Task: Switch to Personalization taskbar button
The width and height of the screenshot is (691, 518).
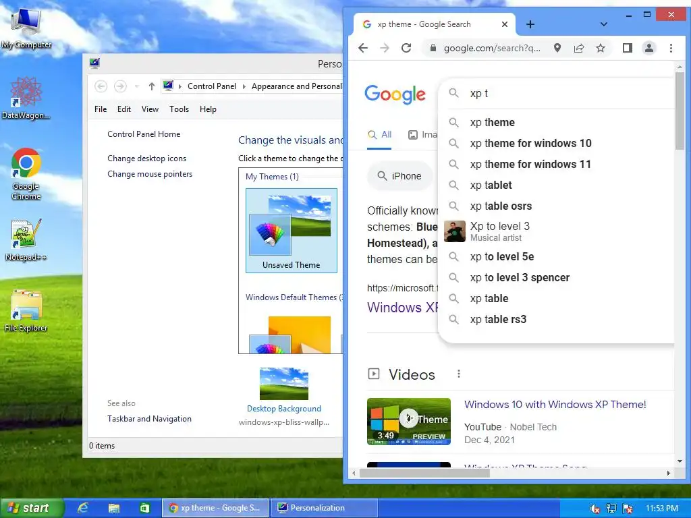Action: tap(325, 508)
